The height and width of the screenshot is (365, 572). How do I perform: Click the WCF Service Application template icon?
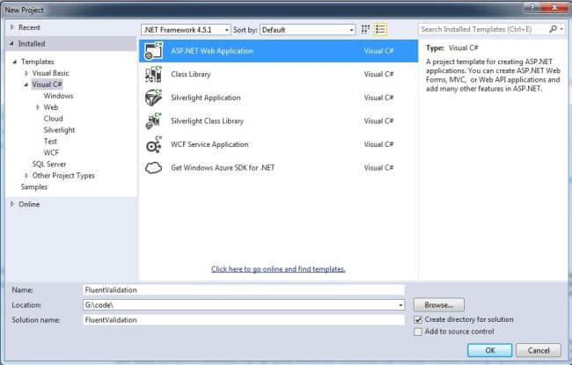point(154,144)
